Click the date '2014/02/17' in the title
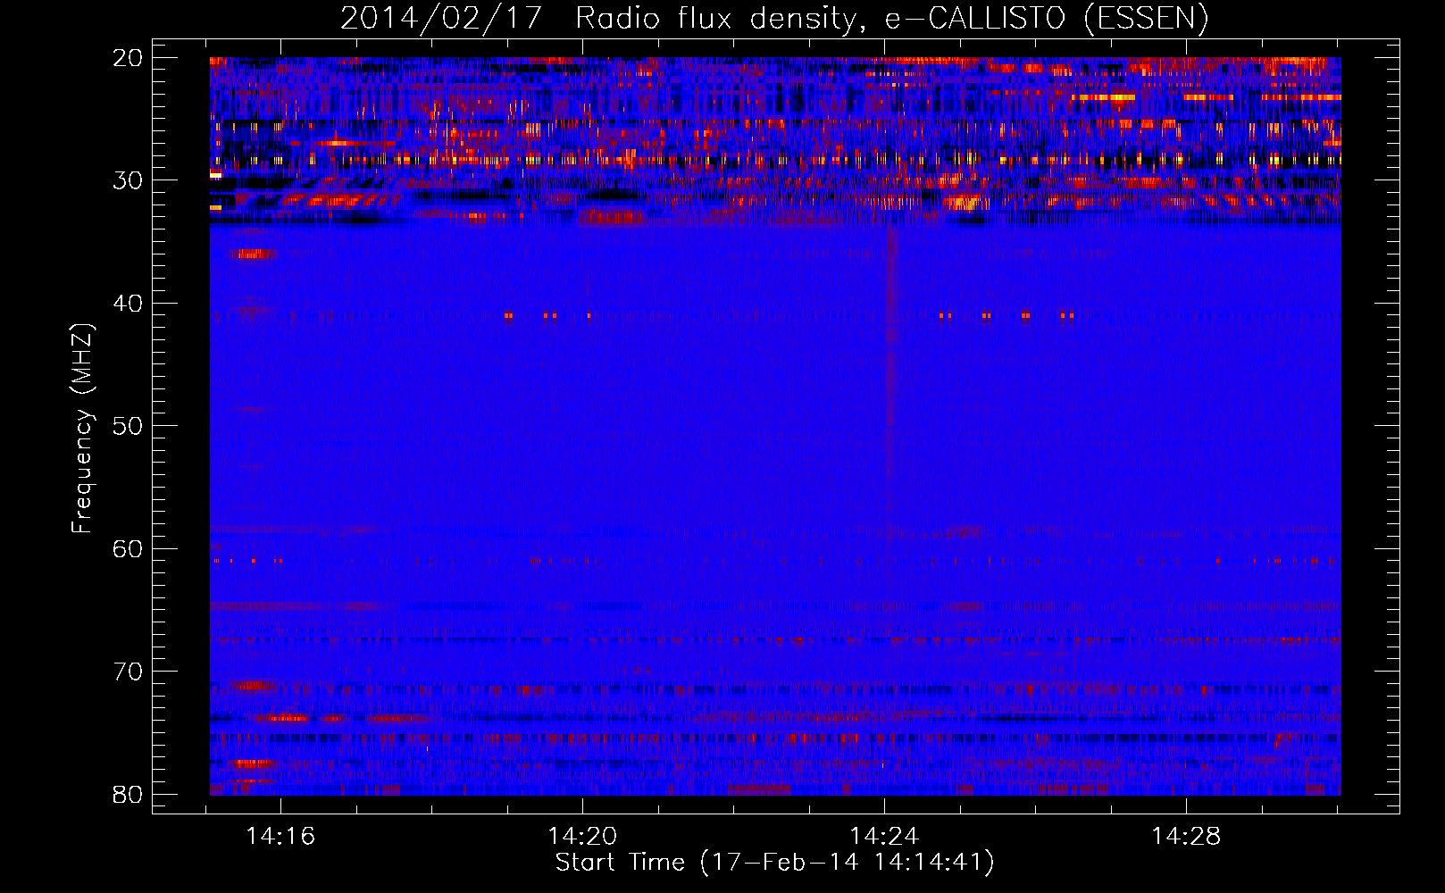The width and height of the screenshot is (1445, 893). 441,18
